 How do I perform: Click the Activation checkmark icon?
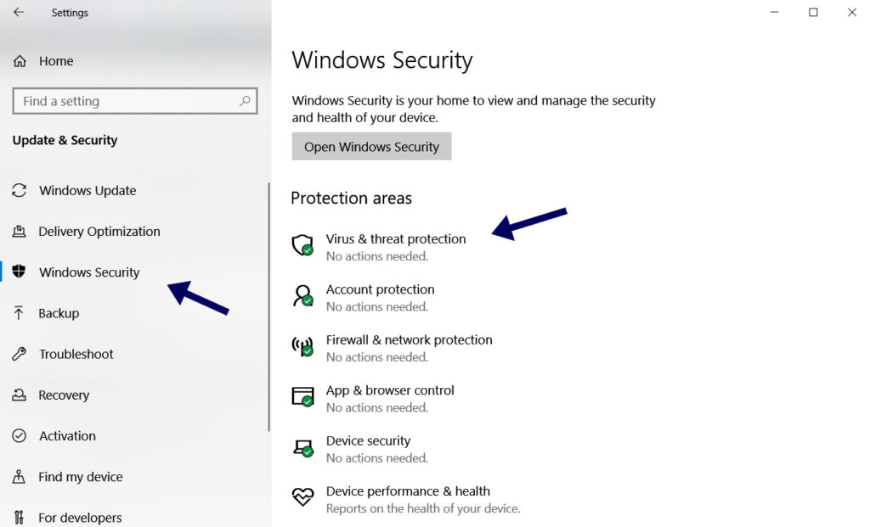[x=19, y=435]
